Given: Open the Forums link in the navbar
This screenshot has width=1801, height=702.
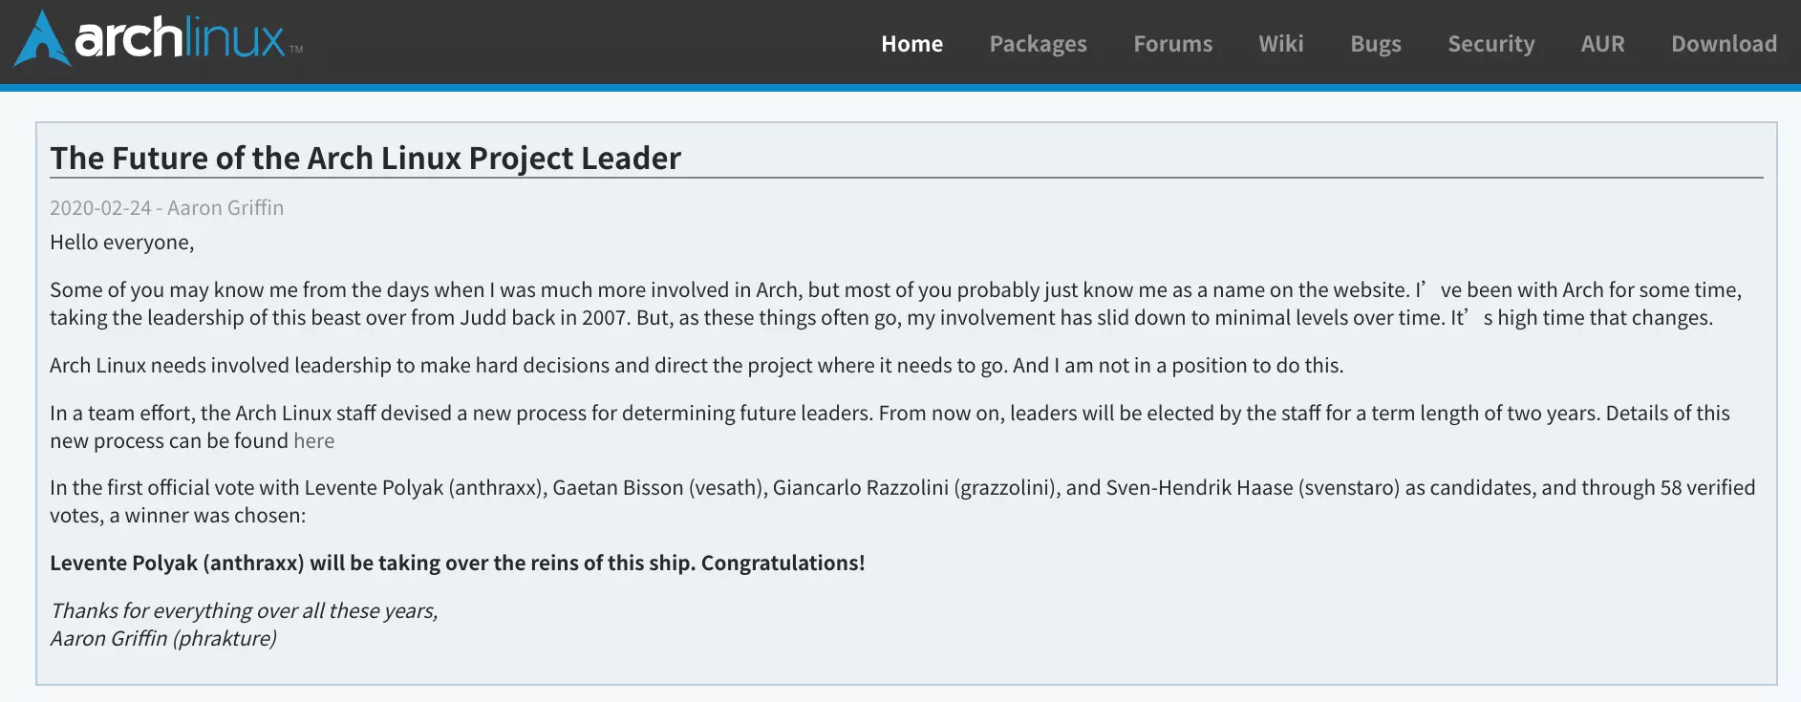Looking at the screenshot, I should [x=1172, y=44].
